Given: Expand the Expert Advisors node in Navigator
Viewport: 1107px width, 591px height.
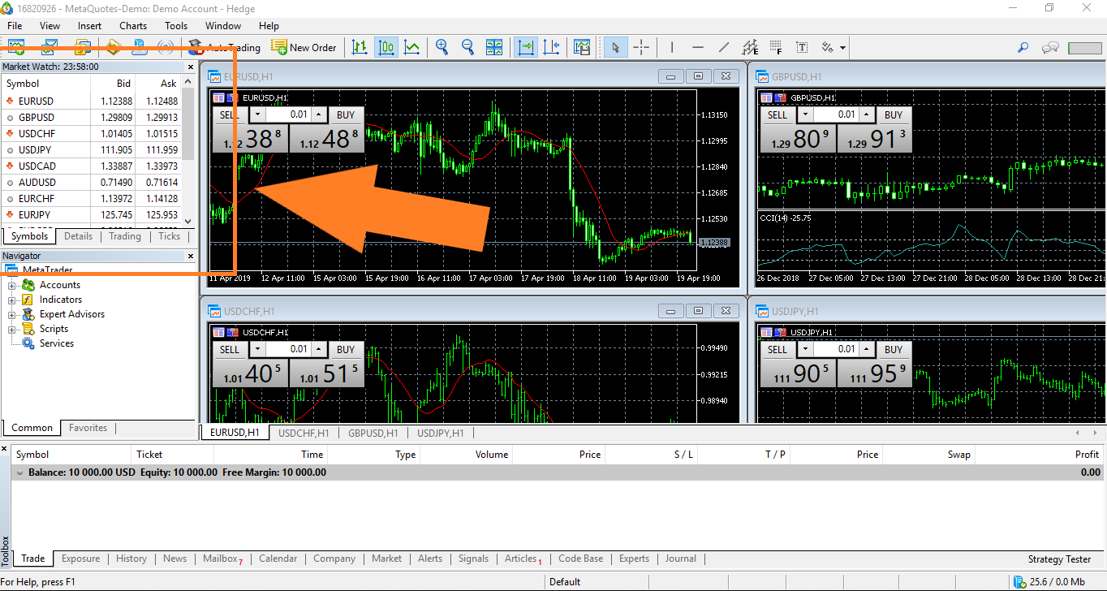Looking at the screenshot, I should 12,314.
